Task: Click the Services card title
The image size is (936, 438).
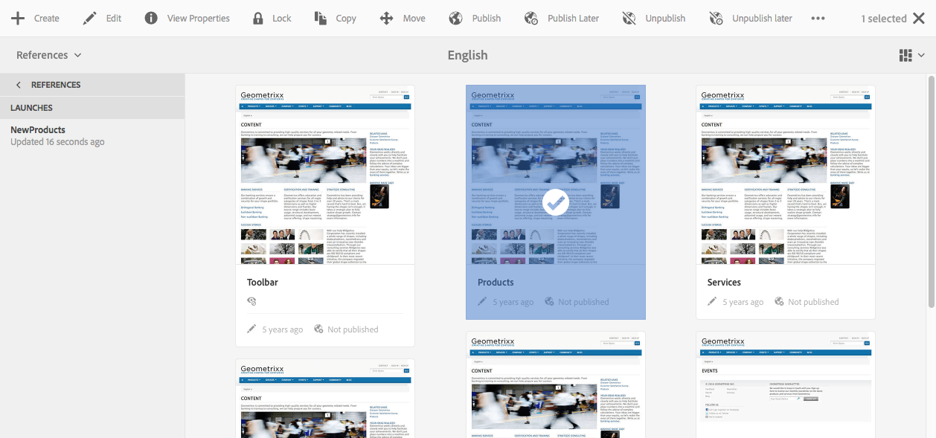Action: pyautogui.click(x=724, y=282)
